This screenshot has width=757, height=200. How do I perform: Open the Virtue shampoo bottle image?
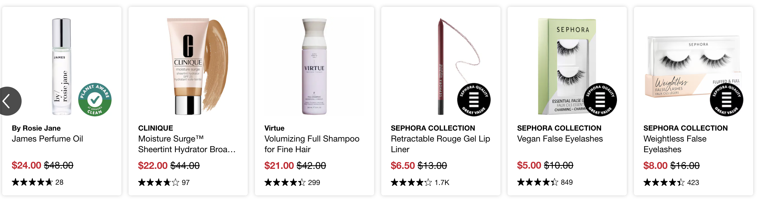(314, 67)
